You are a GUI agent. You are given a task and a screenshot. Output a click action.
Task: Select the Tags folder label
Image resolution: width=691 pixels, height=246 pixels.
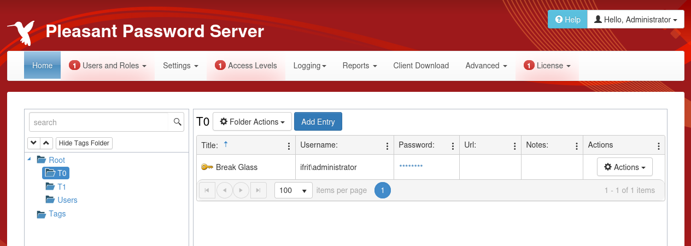(x=57, y=214)
